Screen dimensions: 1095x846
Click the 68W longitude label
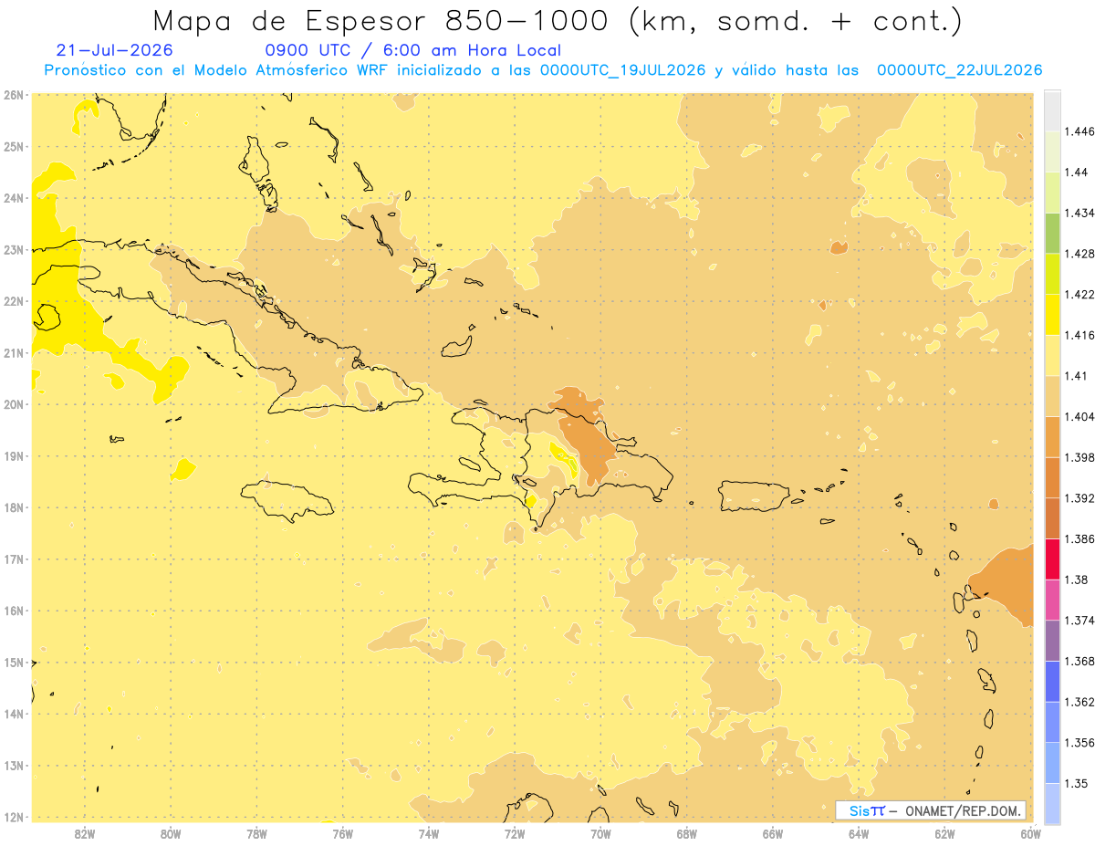click(x=687, y=833)
